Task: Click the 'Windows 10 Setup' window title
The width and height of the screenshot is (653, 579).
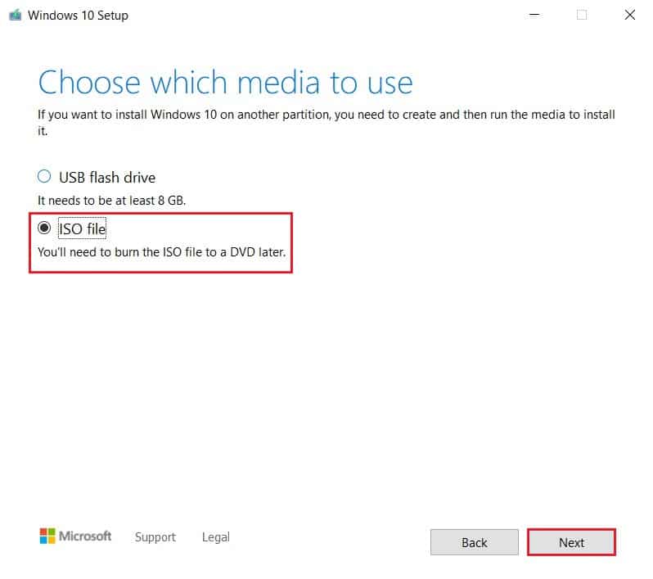Action: [78, 16]
